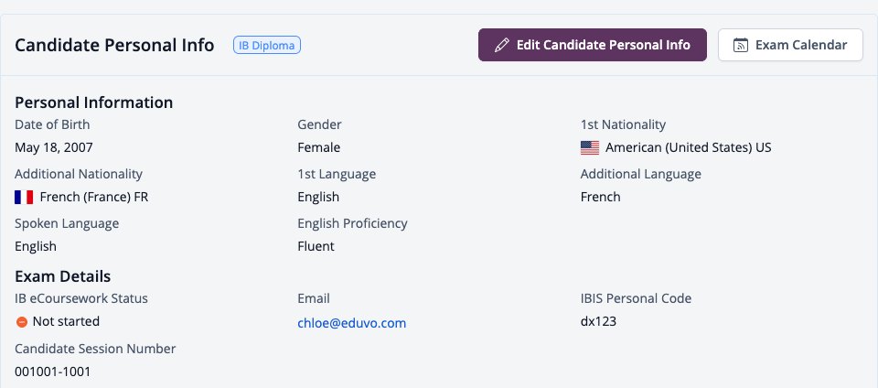Open Edit Candidate Personal Info
Screen dimensions: 878x388
coord(593,45)
